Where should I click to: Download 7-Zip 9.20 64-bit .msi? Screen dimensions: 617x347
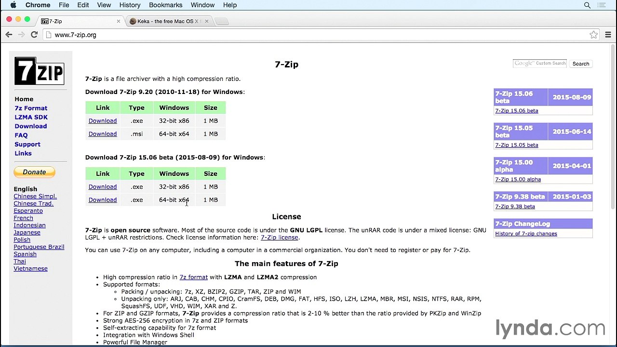(x=103, y=134)
